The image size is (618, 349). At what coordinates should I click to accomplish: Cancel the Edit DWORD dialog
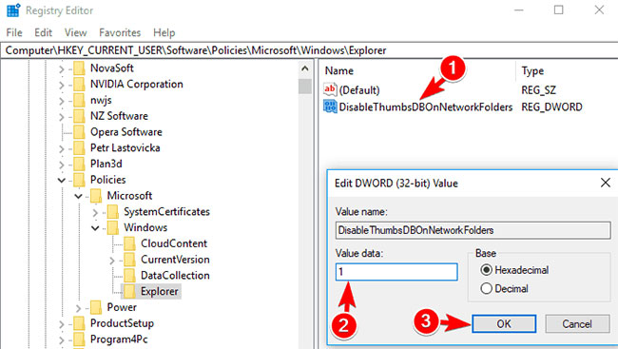[577, 323]
